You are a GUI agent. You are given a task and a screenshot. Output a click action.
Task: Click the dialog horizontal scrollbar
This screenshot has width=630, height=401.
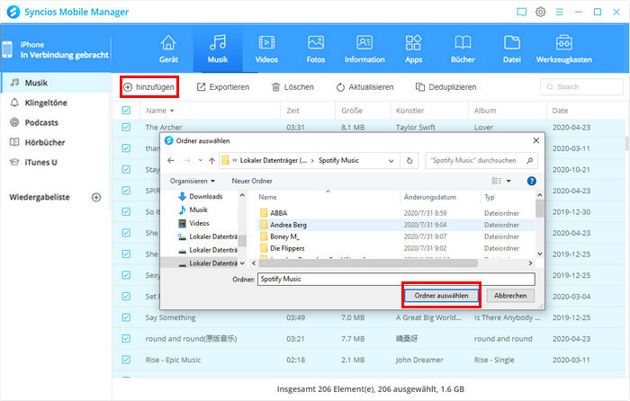(x=368, y=263)
